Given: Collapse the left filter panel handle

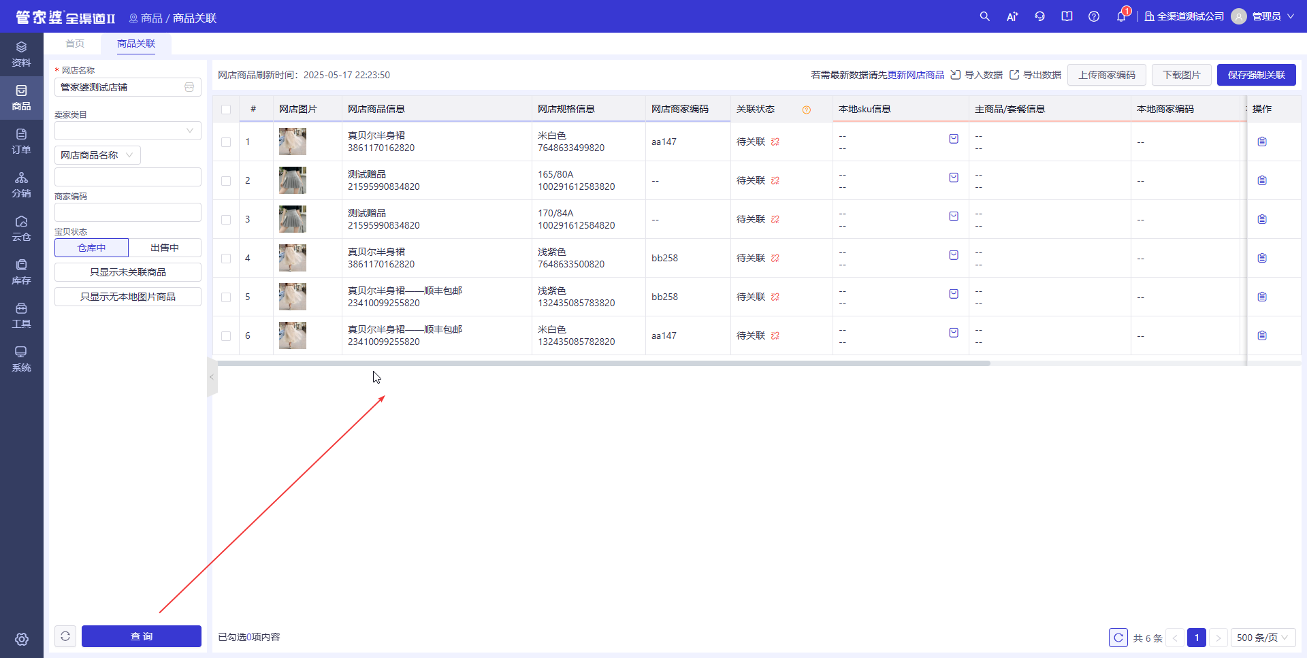Looking at the screenshot, I should [x=212, y=376].
